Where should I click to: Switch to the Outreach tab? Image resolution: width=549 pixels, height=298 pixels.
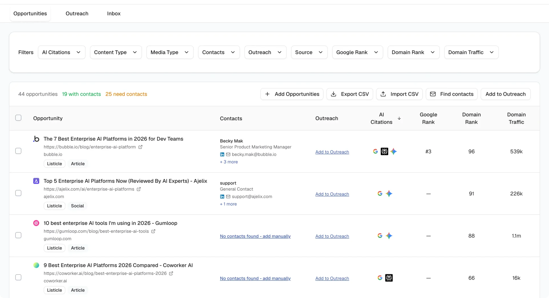point(77,13)
